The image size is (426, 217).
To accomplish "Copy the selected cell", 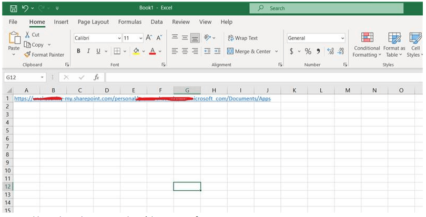I will tap(34, 45).
